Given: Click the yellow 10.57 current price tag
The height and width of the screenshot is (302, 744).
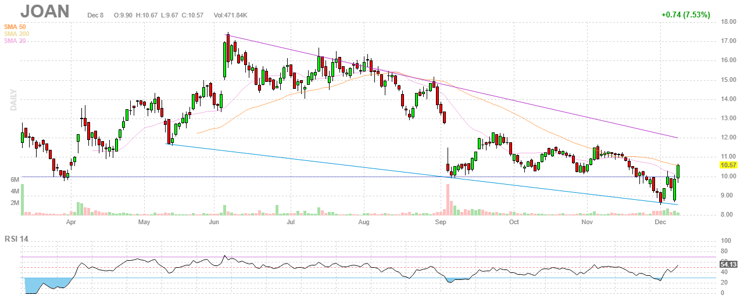Looking at the screenshot, I should click(728, 165).
